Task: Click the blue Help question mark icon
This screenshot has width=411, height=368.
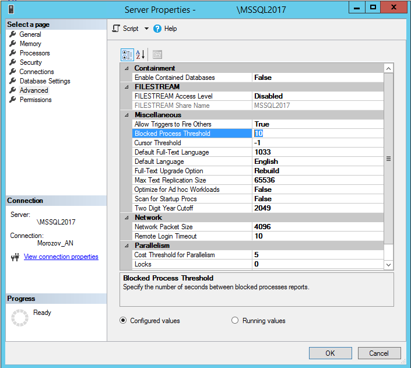Action: click(x=157, y=29)
